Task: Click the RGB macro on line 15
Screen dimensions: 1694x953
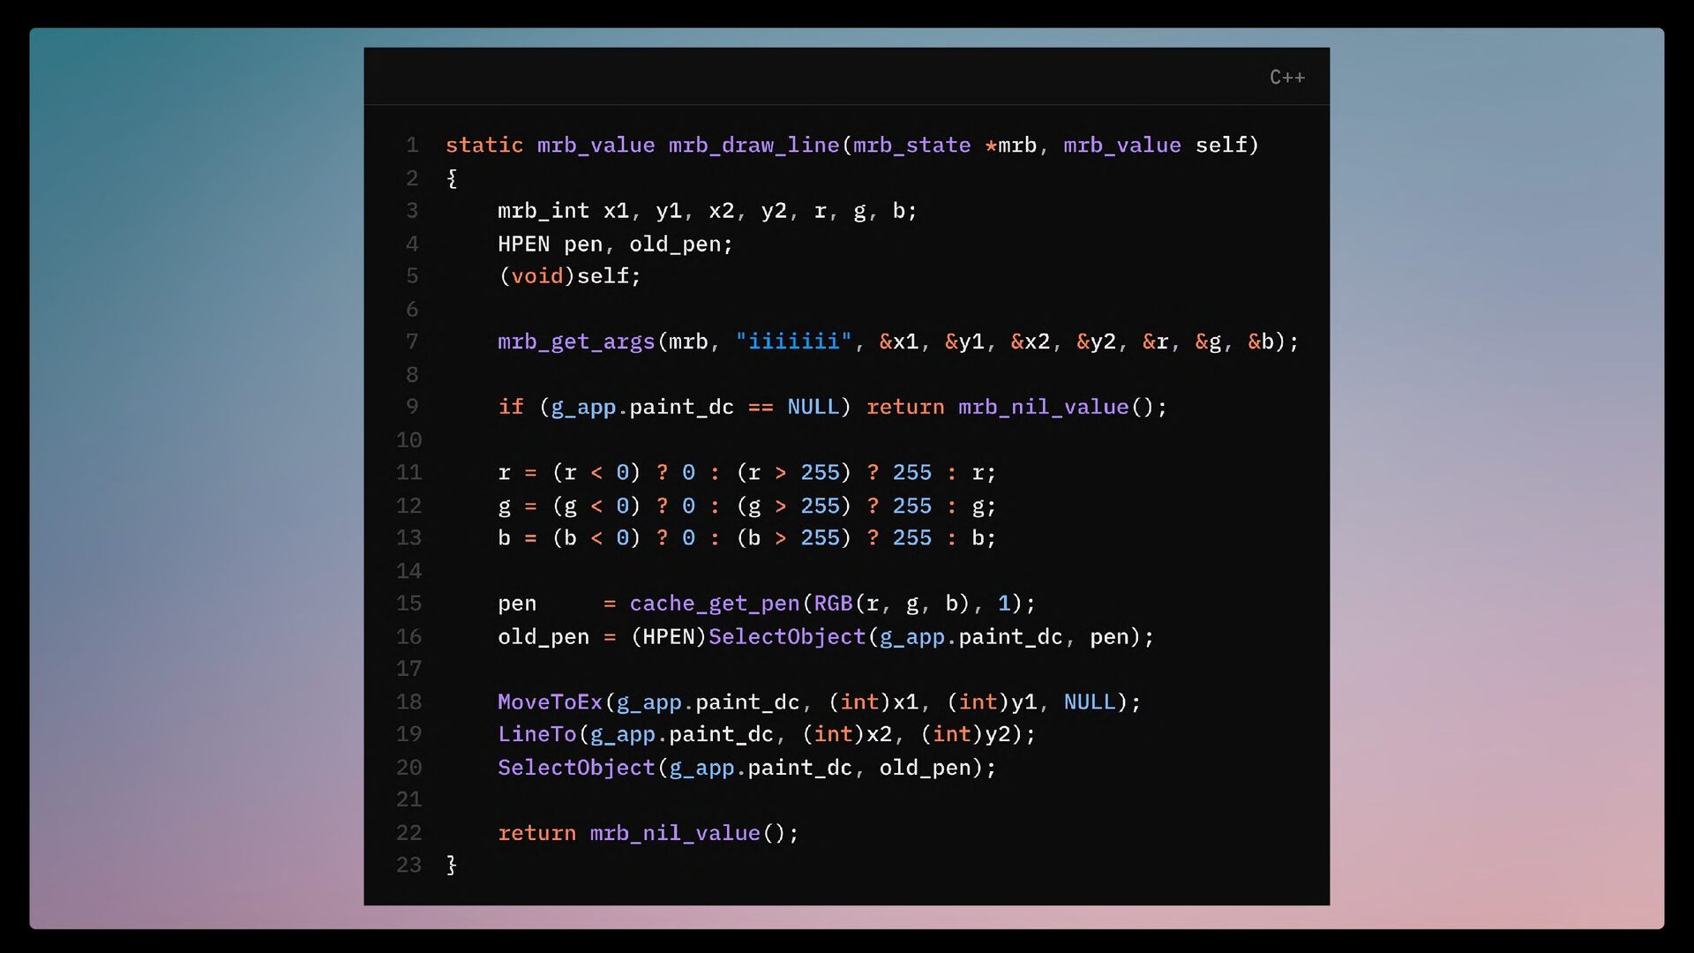Action: [832, 604]
